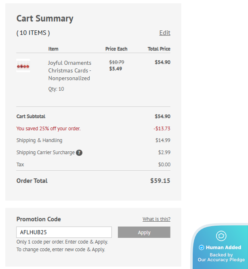The height and width of the screenshot is (269, 248).
Task: Click the Shipping Carrier Surcharge help icon
Action: click(x=79, y=153)
